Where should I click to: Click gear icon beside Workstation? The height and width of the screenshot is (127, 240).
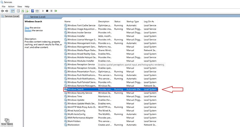tap(66, 125)
